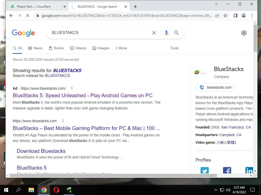Visit bluestacks.com from knowledge panel
This screenshot has width=261, height=195.
pyautogui.click(x=215, y=87)
